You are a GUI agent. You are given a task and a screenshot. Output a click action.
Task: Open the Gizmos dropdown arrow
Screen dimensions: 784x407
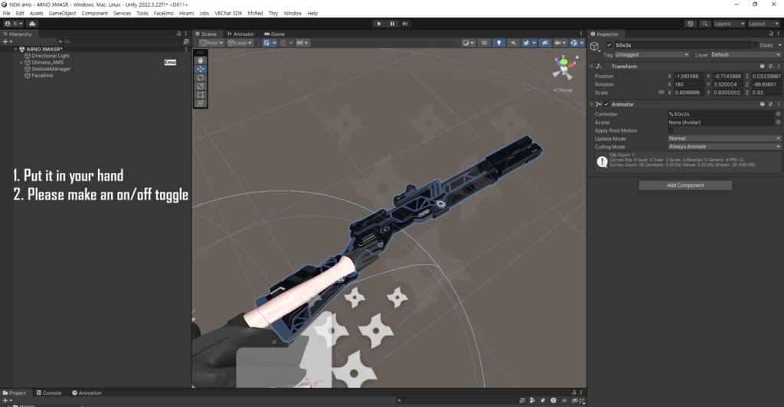582,43
